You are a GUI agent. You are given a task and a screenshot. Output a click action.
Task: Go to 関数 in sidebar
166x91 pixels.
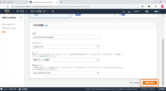coord(4,32)
